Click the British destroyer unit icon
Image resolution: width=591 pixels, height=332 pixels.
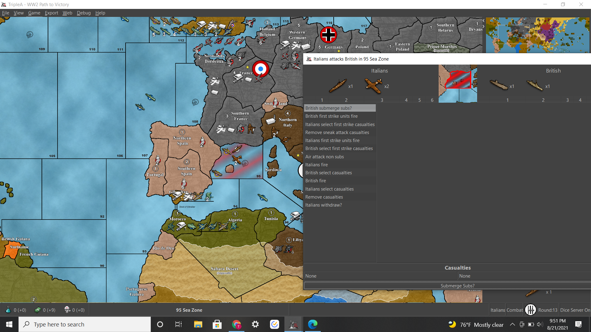click(x=535, y=85)
